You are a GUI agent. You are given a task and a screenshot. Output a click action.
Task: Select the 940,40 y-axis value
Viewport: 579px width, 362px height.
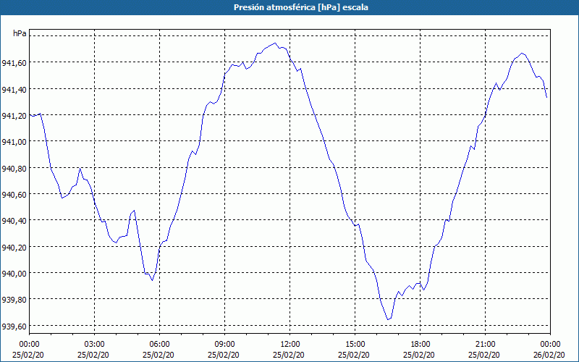(x=14, y=221)
